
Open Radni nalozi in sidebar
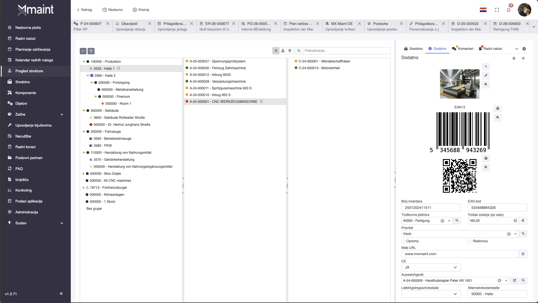coord(25,38)
